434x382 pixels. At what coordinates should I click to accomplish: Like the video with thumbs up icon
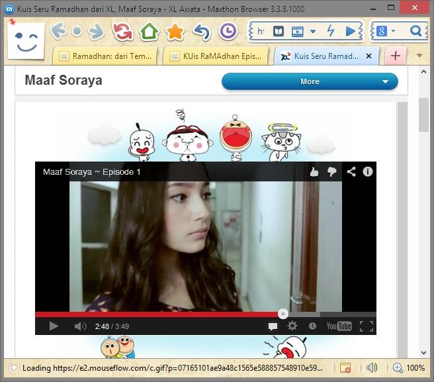pos(314,171)
